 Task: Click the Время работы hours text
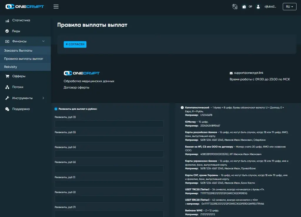pos(260,79)
